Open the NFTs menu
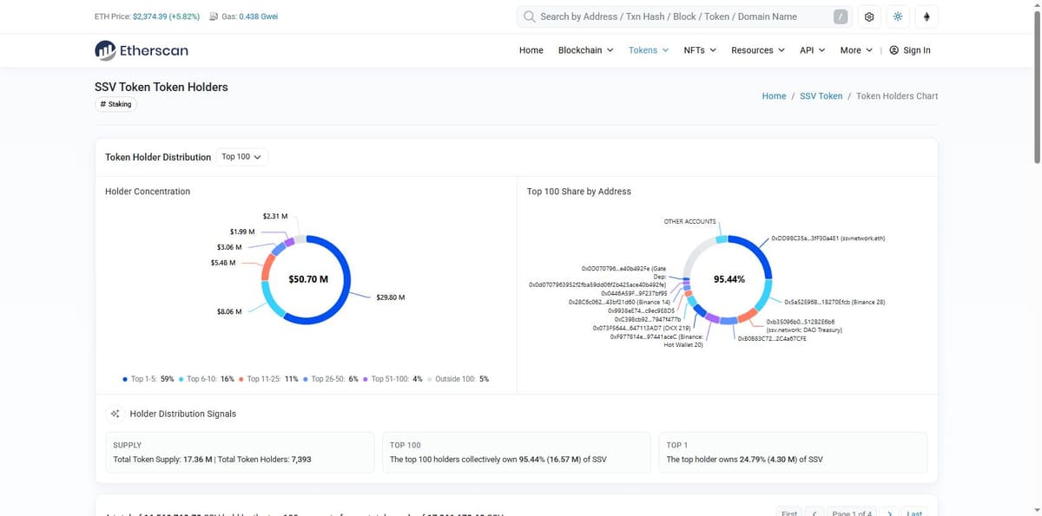 point(700,50)
